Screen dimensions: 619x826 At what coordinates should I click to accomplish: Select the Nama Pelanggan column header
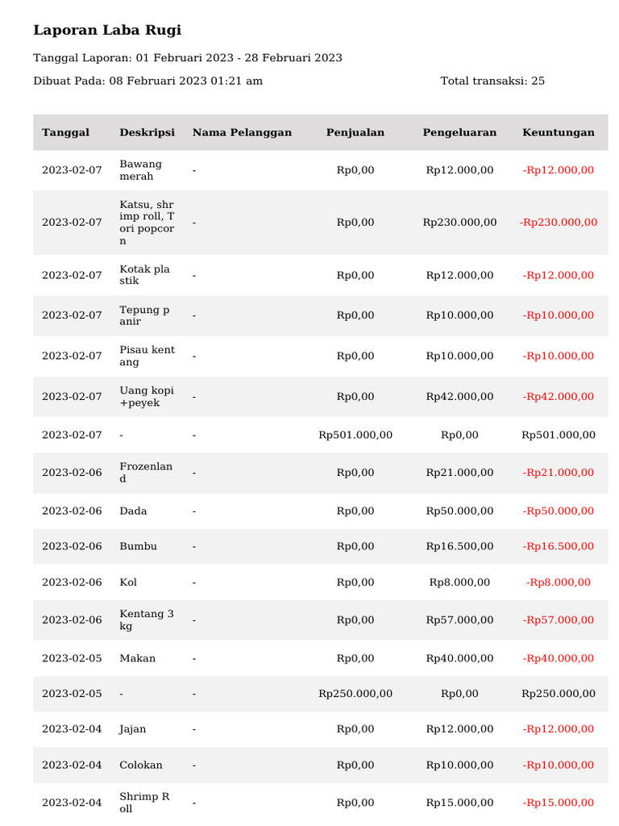242,132
